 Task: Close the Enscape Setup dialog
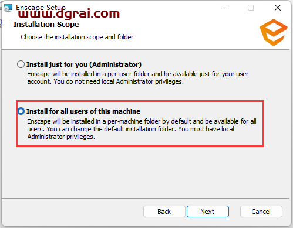[x=278, y=8]
